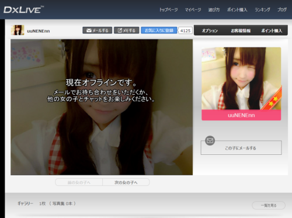This screenshot has width=292, height=218.
Task: Click the envelope icon on メールする button
Action: (89, 30)
